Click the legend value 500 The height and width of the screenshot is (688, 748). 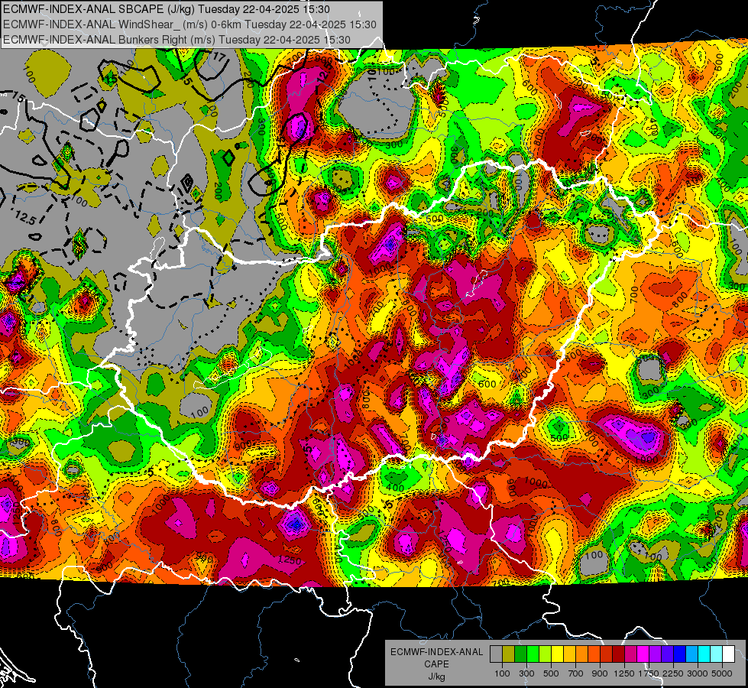pos(551,673)
